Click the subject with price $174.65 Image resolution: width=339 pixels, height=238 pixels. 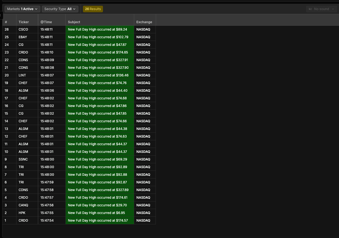(100, 52)
